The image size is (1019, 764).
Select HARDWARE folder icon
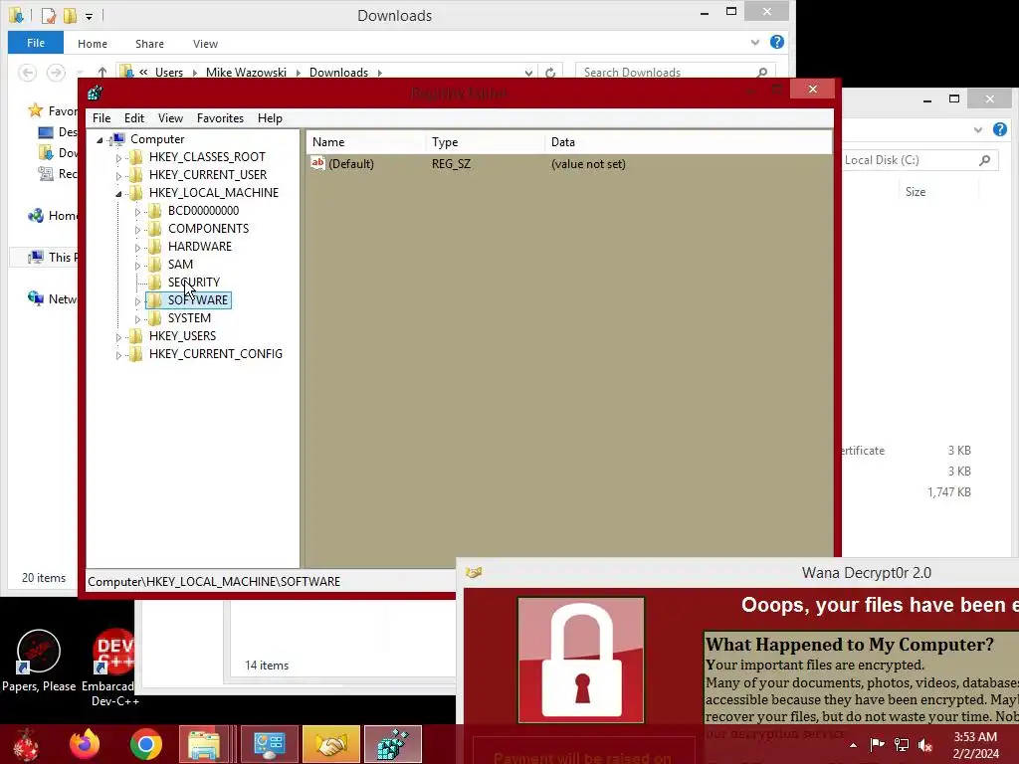[154, 247]
